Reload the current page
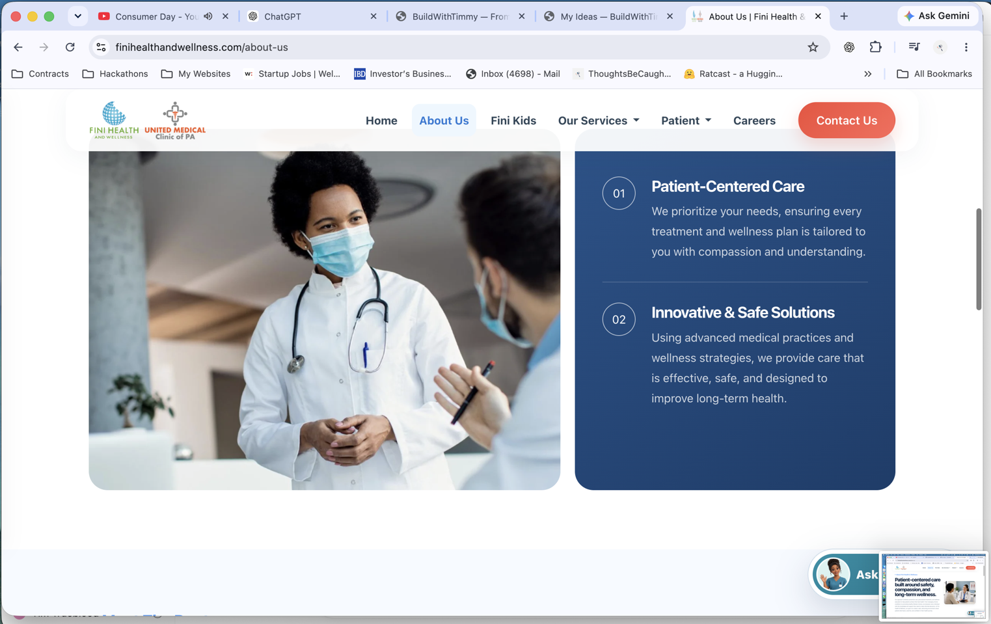 tap(70, 47)
